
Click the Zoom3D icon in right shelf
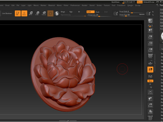tap(150, 105)
